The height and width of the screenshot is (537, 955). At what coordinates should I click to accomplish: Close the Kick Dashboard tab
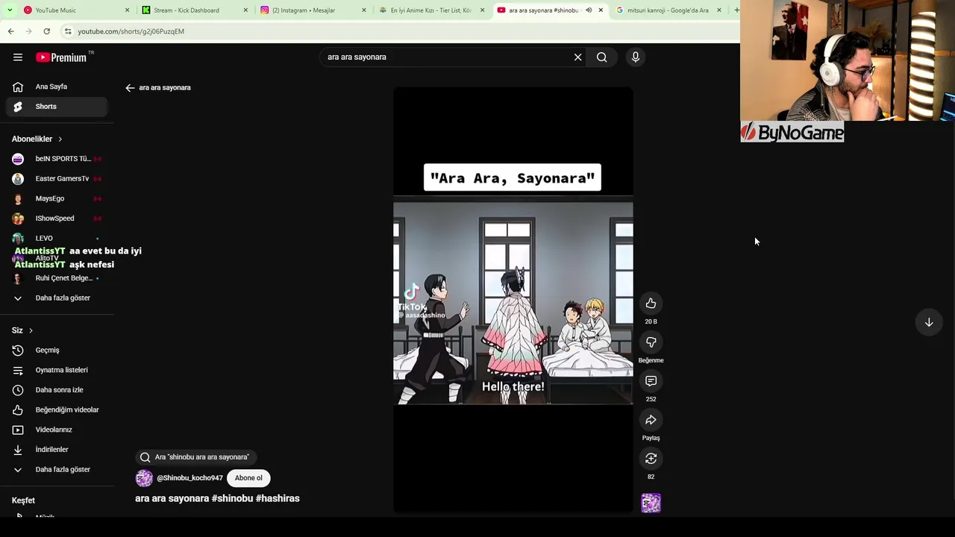click(x=245, y=10)
